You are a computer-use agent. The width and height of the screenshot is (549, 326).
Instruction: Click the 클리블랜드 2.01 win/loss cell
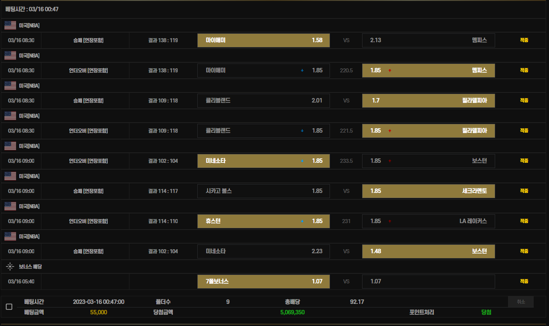pos(264,100)
